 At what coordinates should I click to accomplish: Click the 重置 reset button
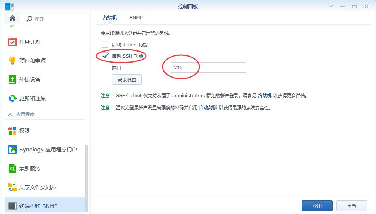[x=351, y=206]
